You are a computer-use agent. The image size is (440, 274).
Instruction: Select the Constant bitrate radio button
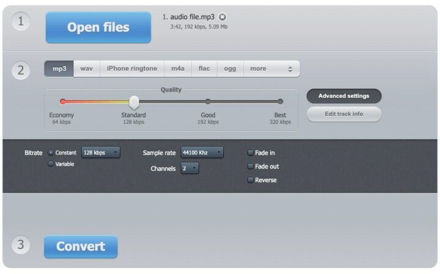point(51,153)
